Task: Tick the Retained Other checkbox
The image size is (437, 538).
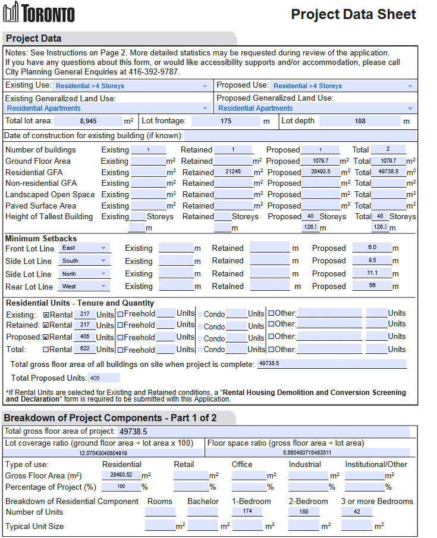Action: pos(271,325)
